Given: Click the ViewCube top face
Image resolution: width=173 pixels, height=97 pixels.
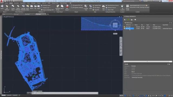Looking at the screenshot, I should pos(115,25).
